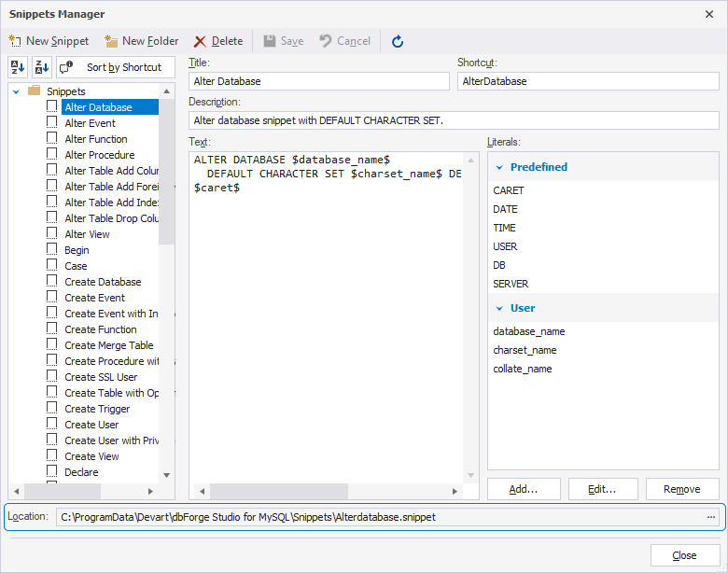Open the Create Trigger snippet
The width and height of the screenshot is (728, 573).
click(97, 409)
